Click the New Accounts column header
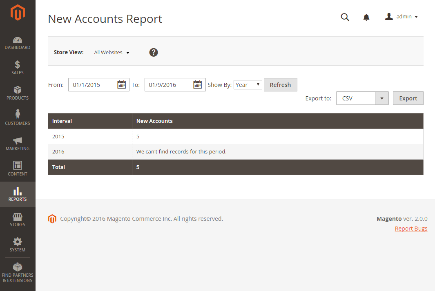Viewport: 435px width, 291px height. pyautogui.click(x=278, y=121)
